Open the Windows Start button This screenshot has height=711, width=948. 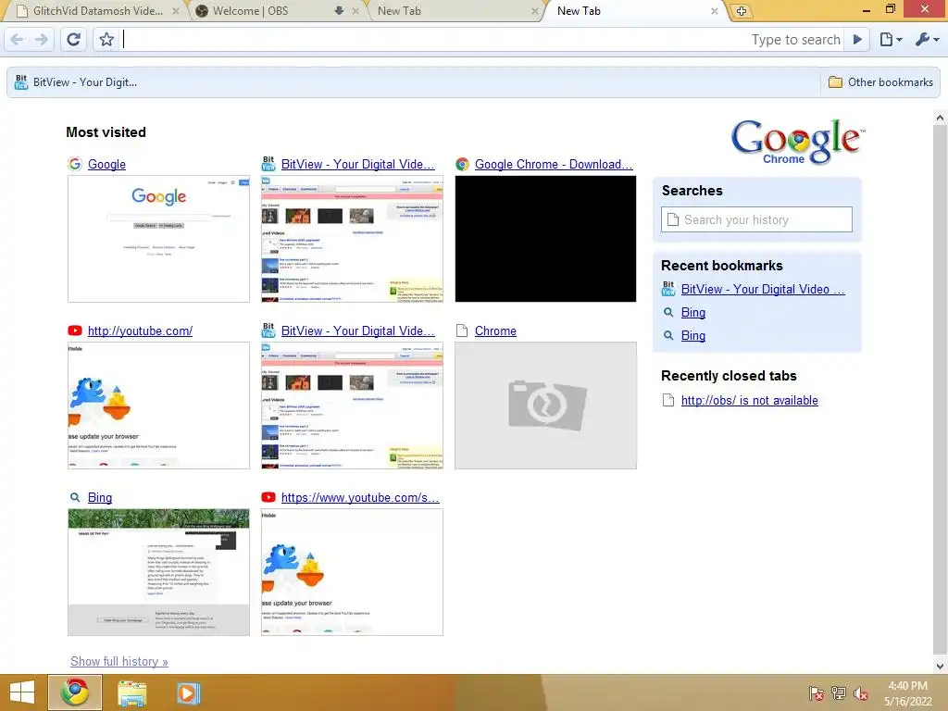pos(22,692)
